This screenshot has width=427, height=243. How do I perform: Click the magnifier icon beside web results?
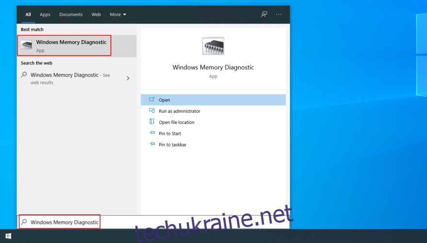pyautogui.click(x=24, y=74)
